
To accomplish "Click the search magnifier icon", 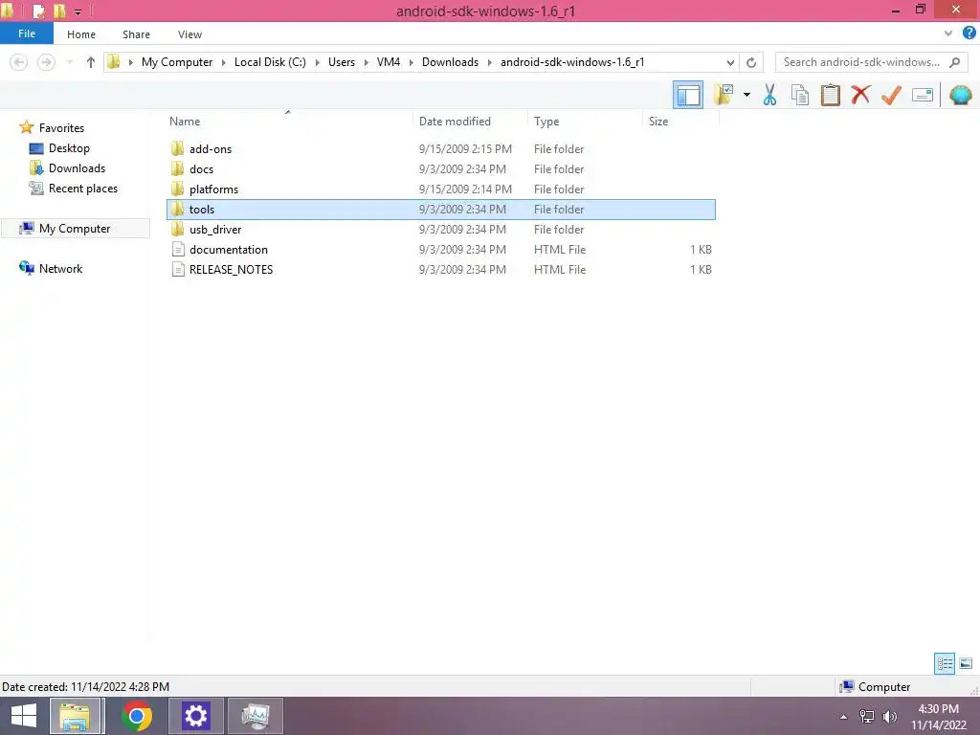I will coord(954,62).
